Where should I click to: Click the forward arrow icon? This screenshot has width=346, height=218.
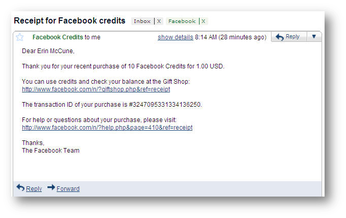click(51, 187)
